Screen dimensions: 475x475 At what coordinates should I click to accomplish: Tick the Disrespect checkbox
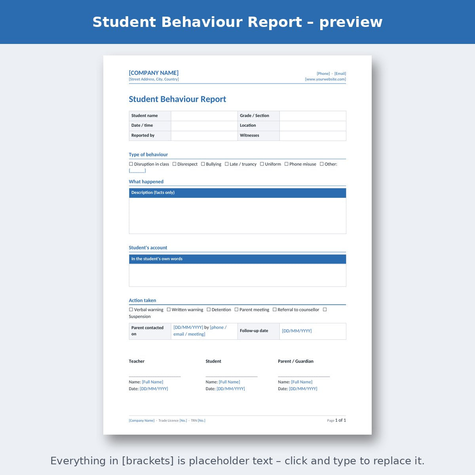click(x=174, y=164)
